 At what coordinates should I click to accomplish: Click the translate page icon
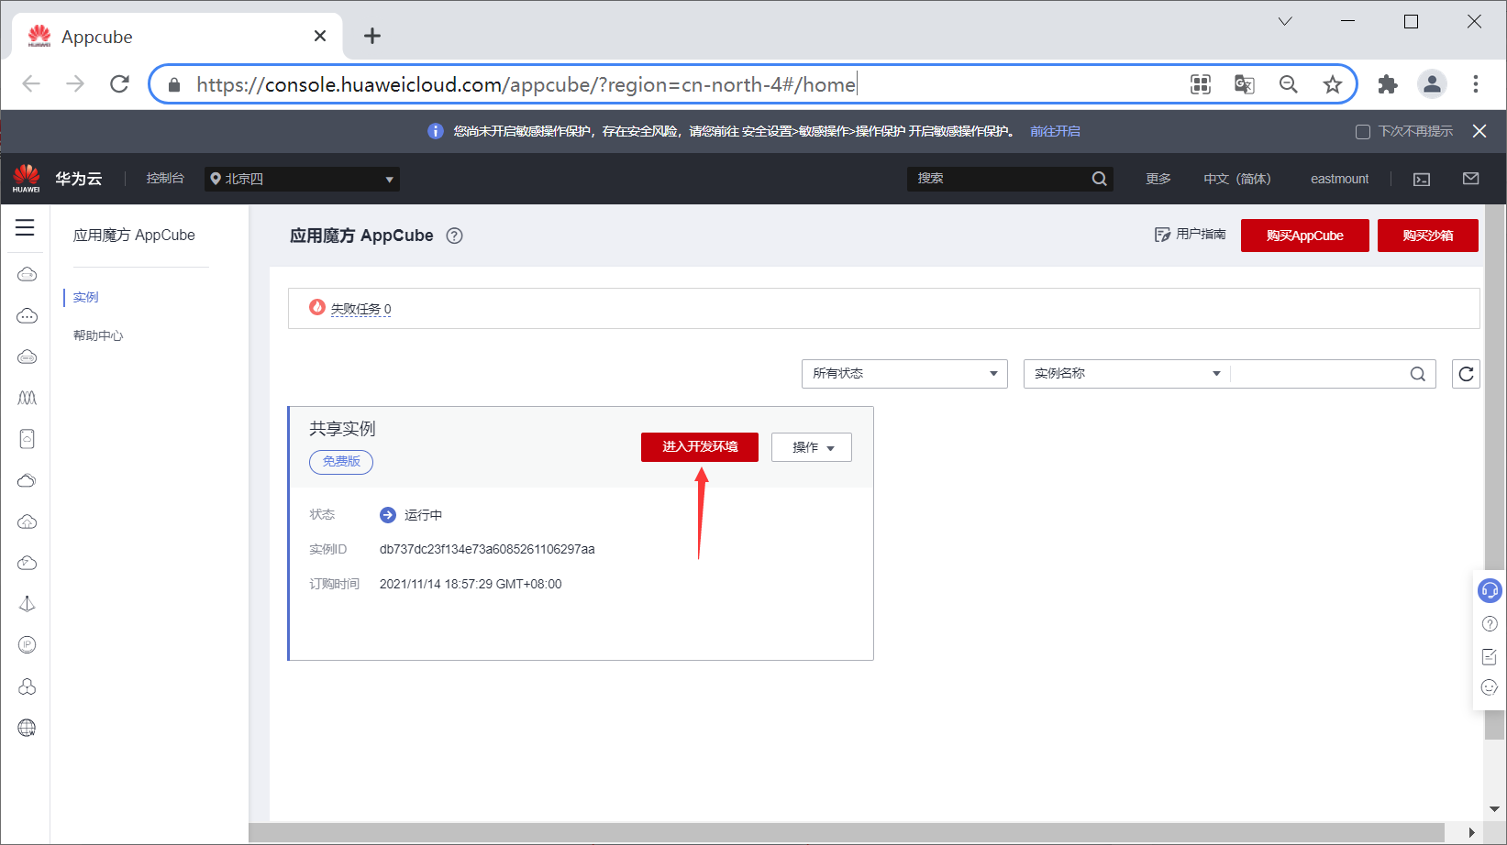coord(1245,84)
